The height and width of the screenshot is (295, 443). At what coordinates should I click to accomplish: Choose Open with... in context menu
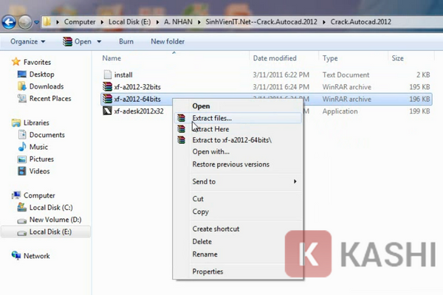(210, 152)
